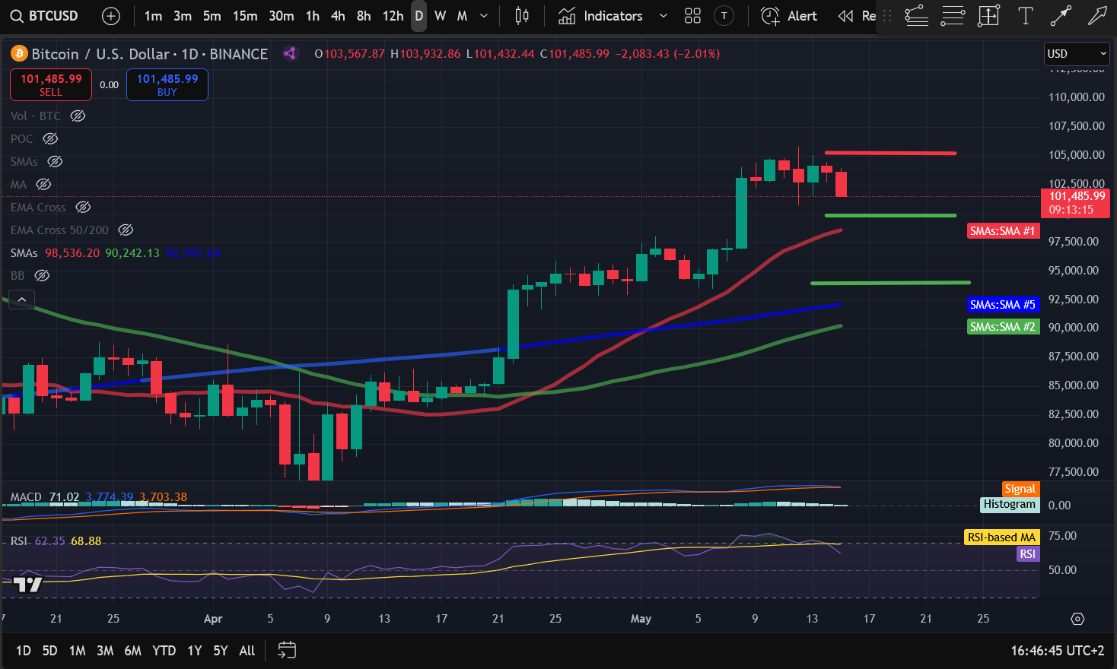Click the RSI legend value 62.35
Screen dimensions: 1117x669
[x=50, y=541]
